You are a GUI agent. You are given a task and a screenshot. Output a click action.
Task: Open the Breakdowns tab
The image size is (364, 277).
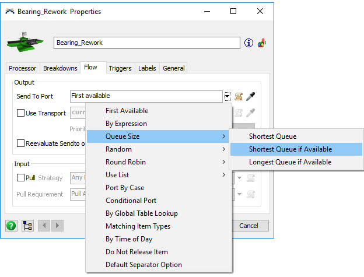tap(60, 68)
